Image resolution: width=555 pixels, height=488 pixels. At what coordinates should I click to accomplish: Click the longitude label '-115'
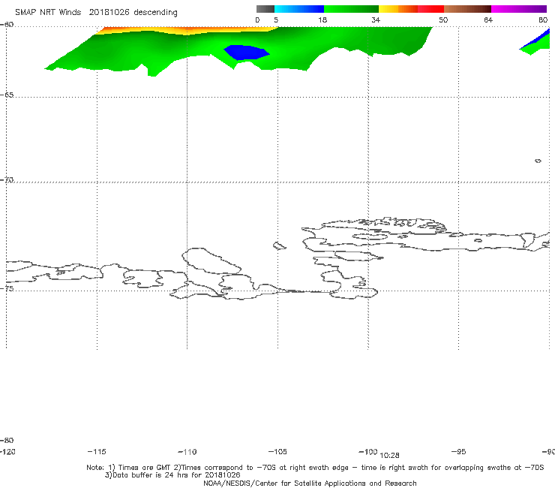96,451
